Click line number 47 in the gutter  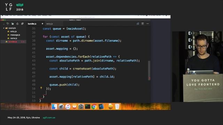33,77
